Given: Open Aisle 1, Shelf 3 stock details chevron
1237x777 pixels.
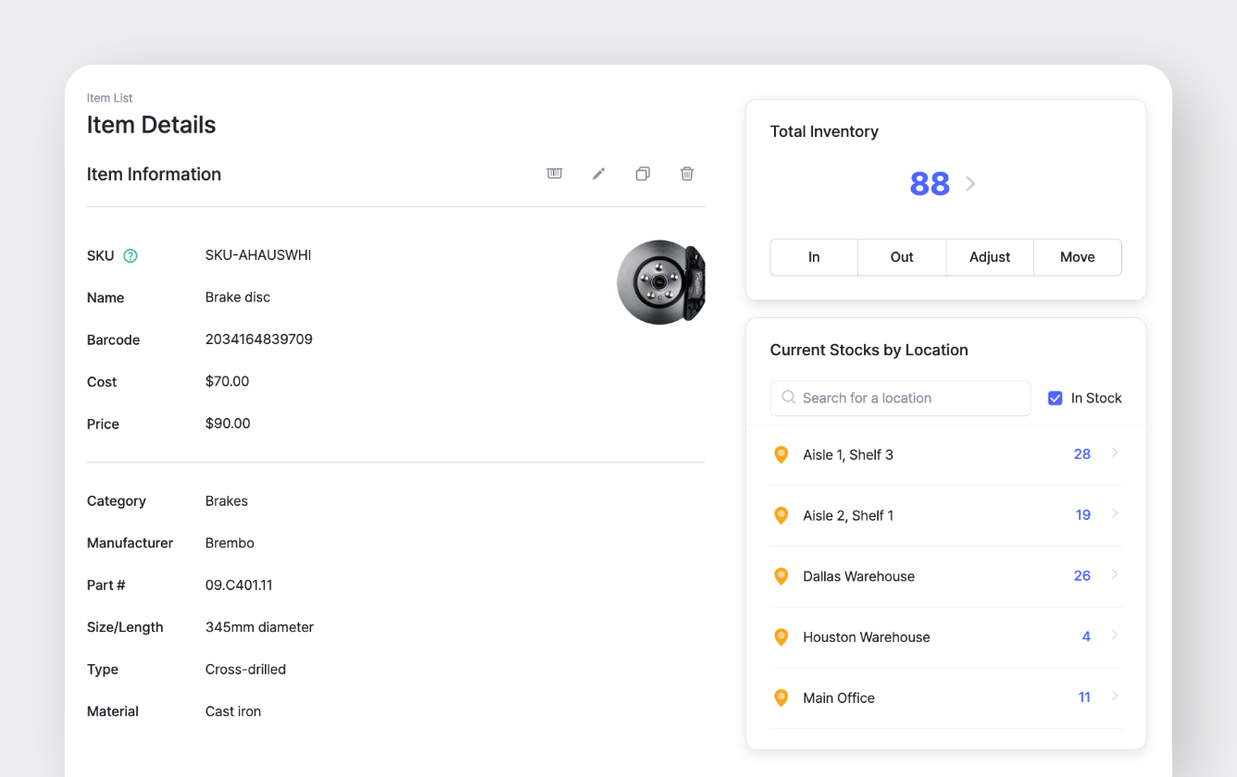Looking at the screenshot, I should [x=1114, y=454].
